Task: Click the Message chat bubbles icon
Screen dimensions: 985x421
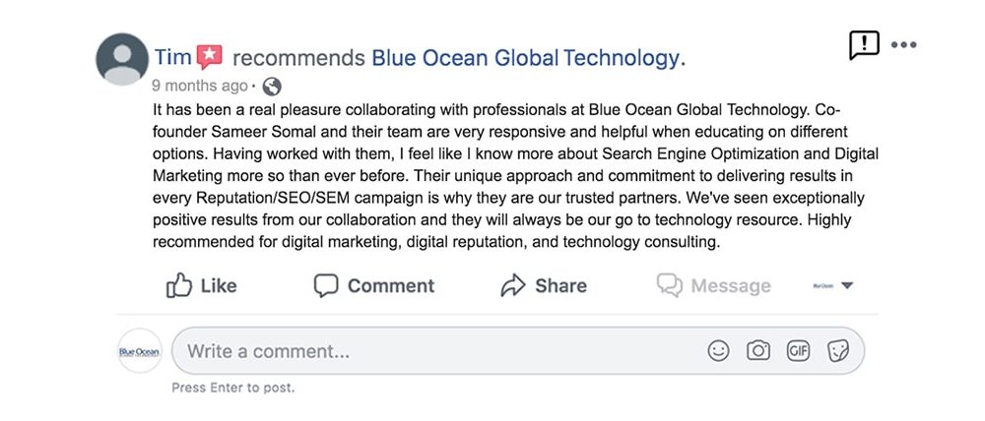Action: (x=670, y=285)
